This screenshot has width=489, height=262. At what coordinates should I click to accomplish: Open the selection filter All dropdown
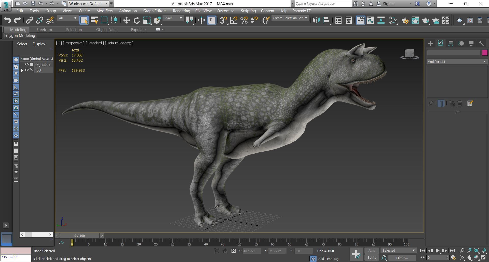[x=67, y=18]
